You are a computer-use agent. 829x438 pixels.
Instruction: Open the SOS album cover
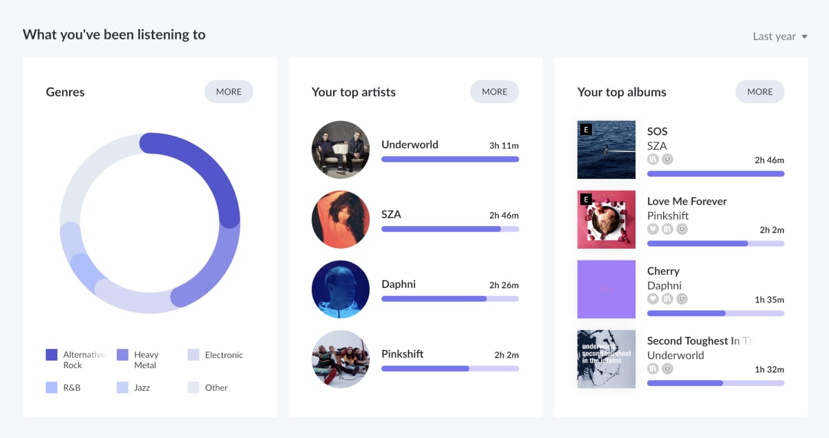[x=607, y=150]
